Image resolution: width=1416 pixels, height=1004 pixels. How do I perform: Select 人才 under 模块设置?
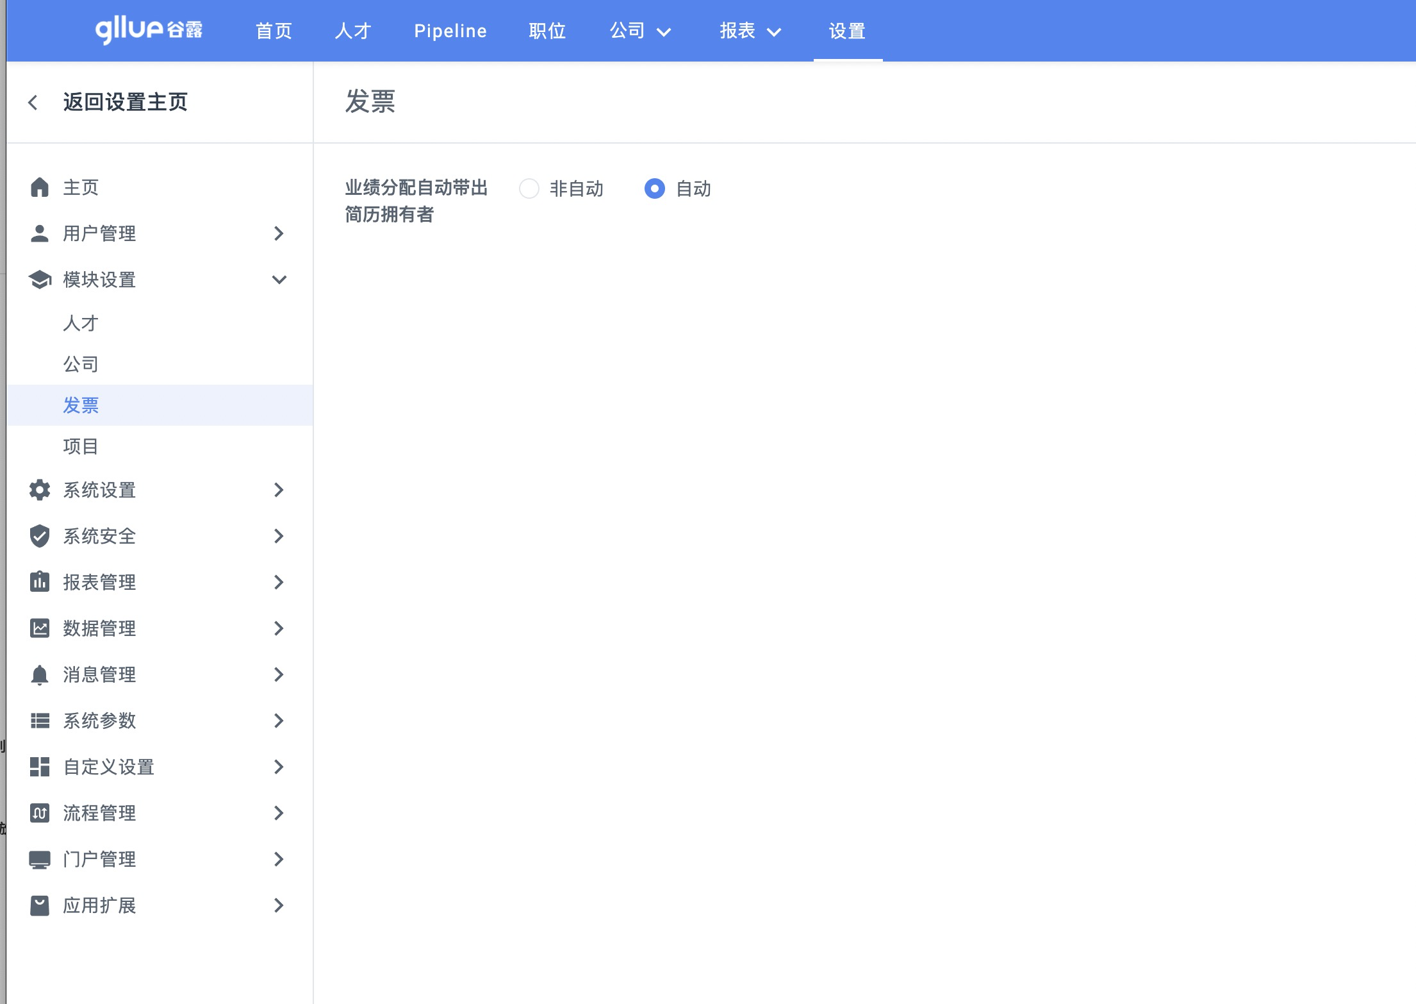(81, 322)
